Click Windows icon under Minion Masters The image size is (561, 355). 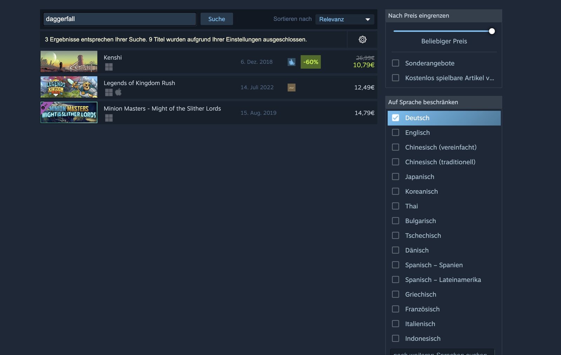pyautogui.click(x=109, y=118)
